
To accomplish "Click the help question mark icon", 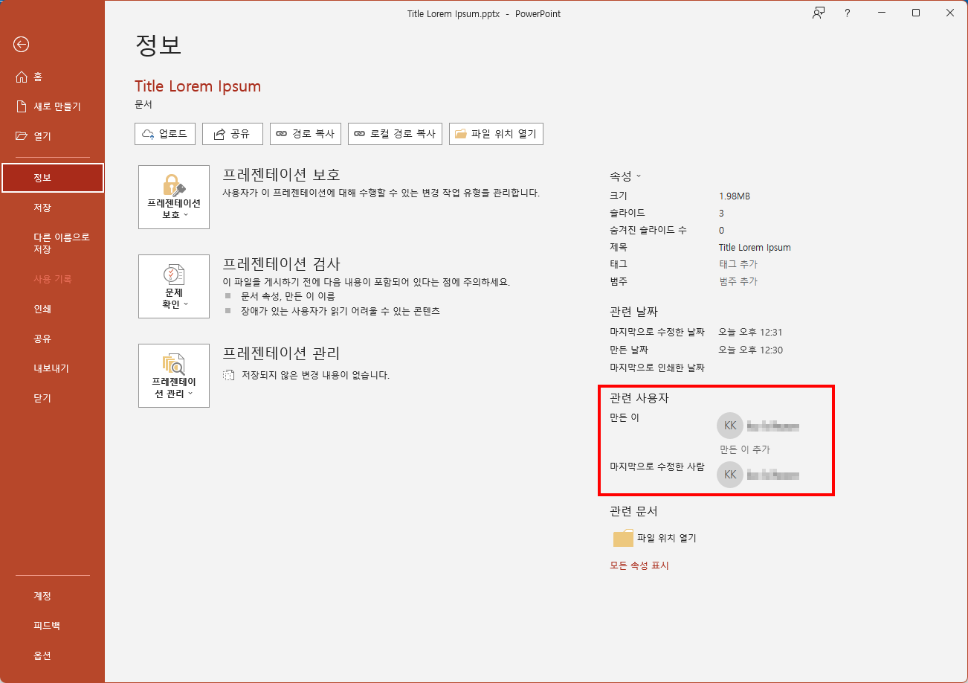I will (847, 13).
